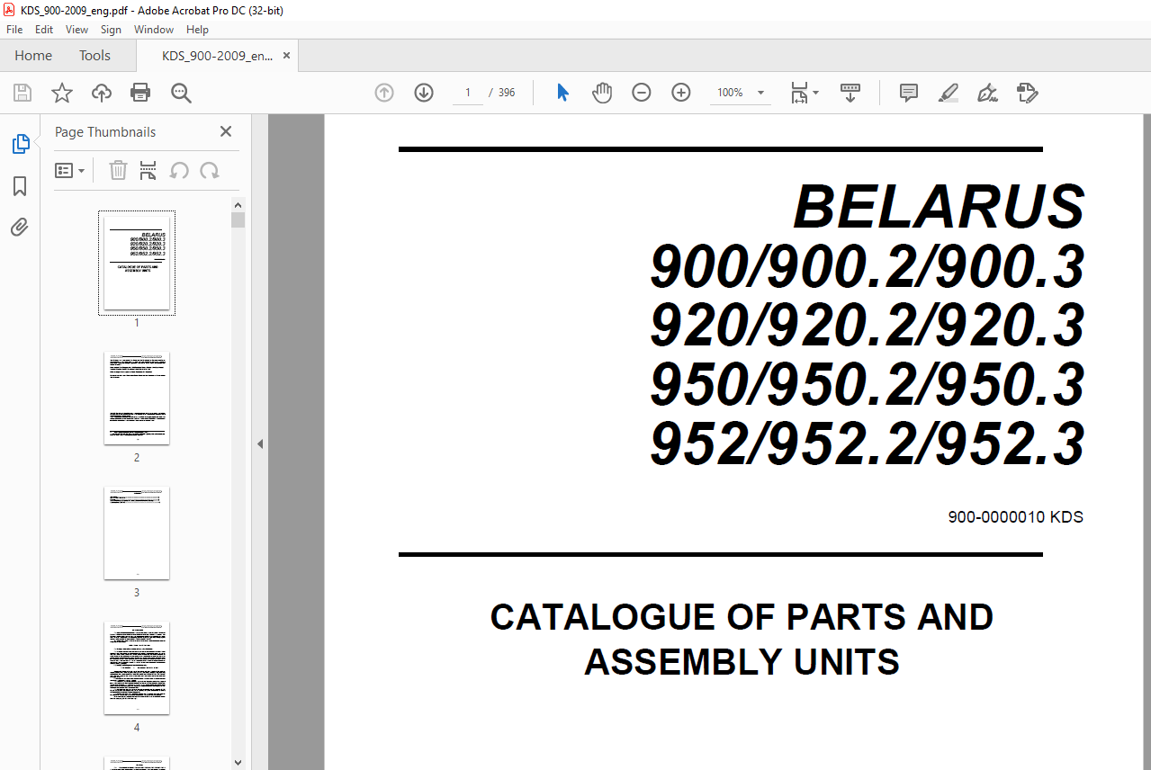Go to previous page with the up arrow
Screen dimensions: 1151x770
point(384,93)
